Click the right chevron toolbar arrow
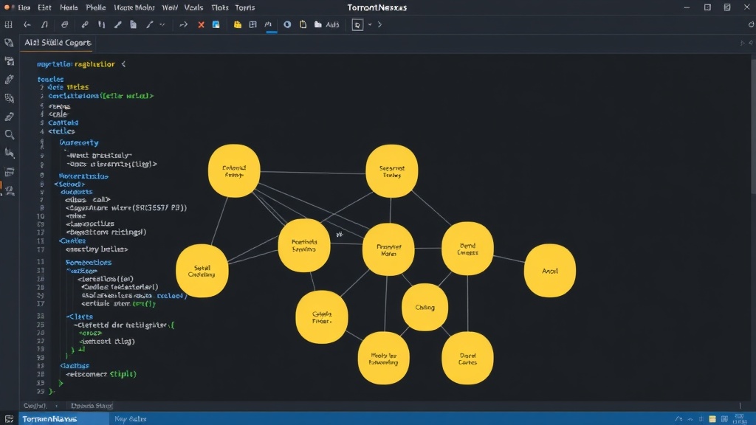Screen dimensions: 756x425 coord(380,24)
